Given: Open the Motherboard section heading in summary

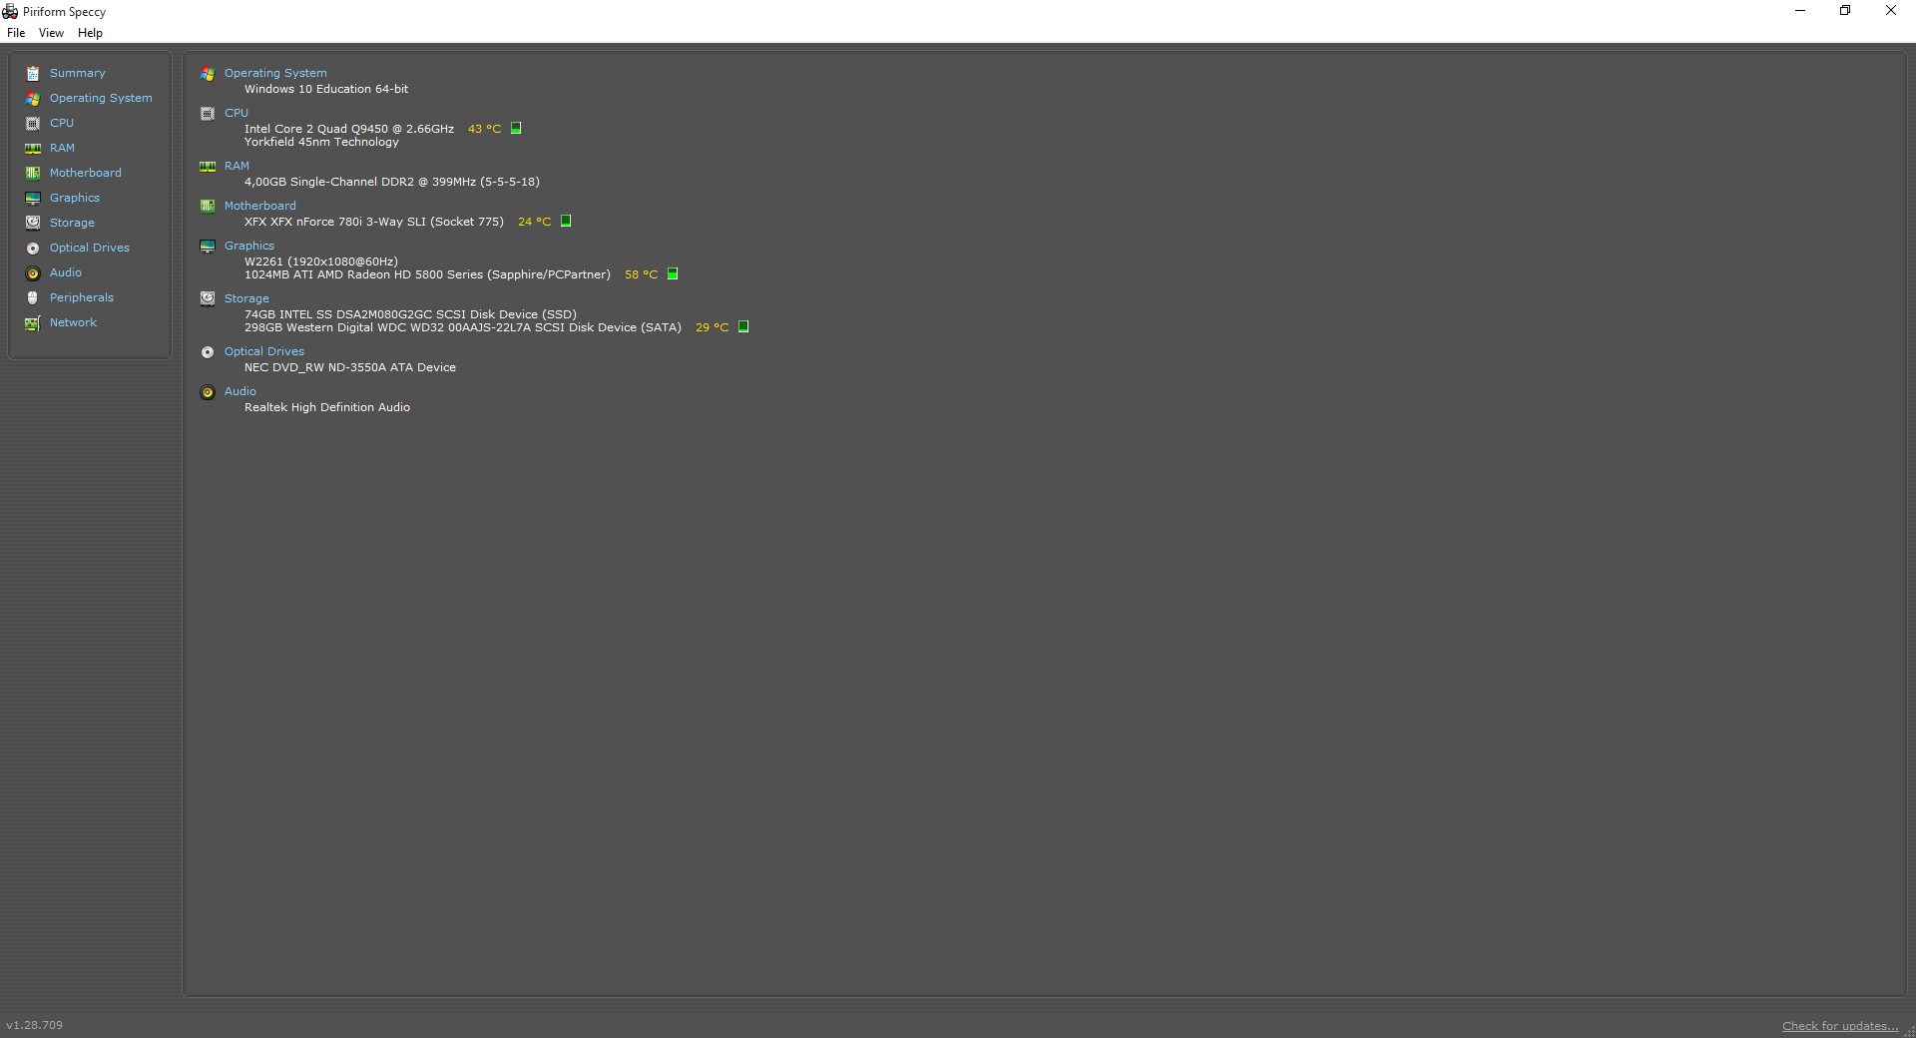Looking at the screenshot, I should [259, 206].
